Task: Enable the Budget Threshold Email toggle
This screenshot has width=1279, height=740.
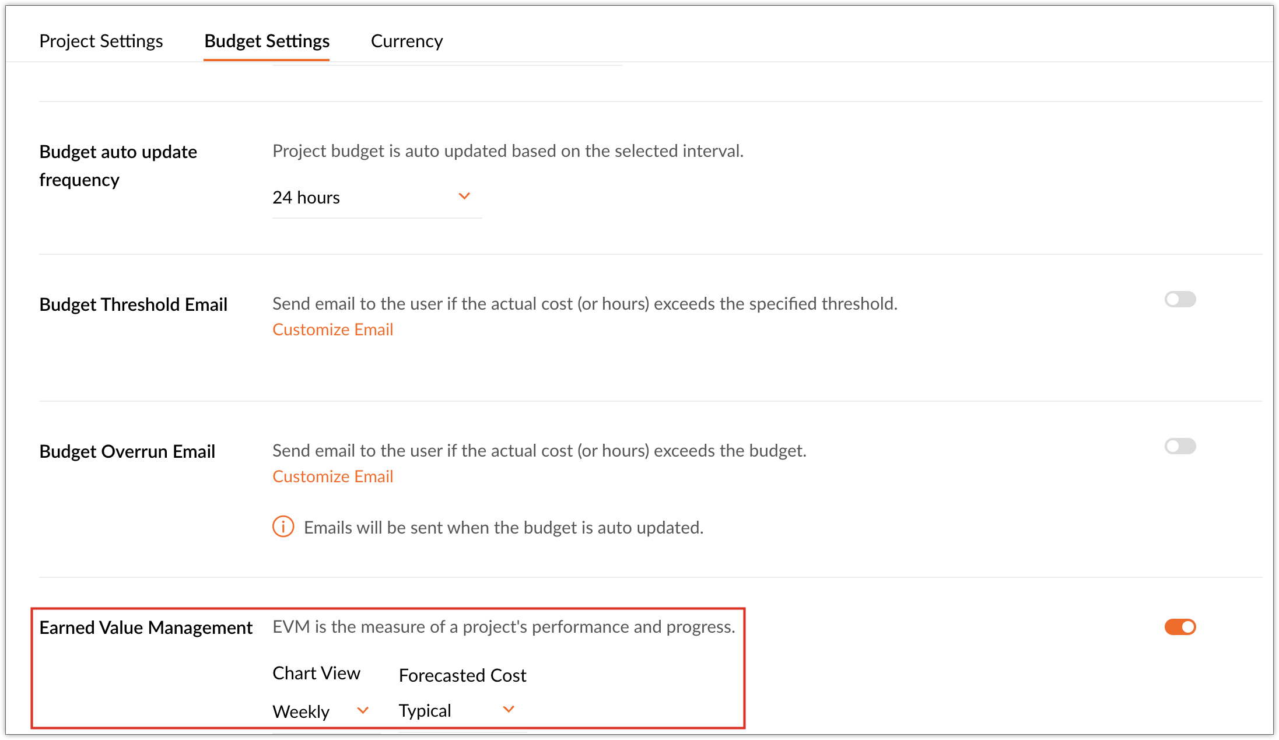Action: 1180,299
